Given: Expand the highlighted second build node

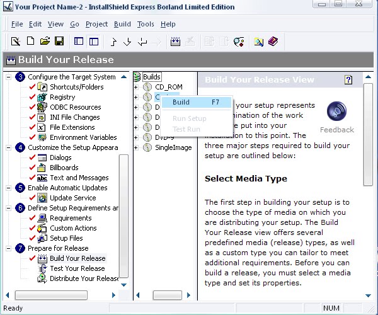Looking at the screenshot, I should pos(136,97).
